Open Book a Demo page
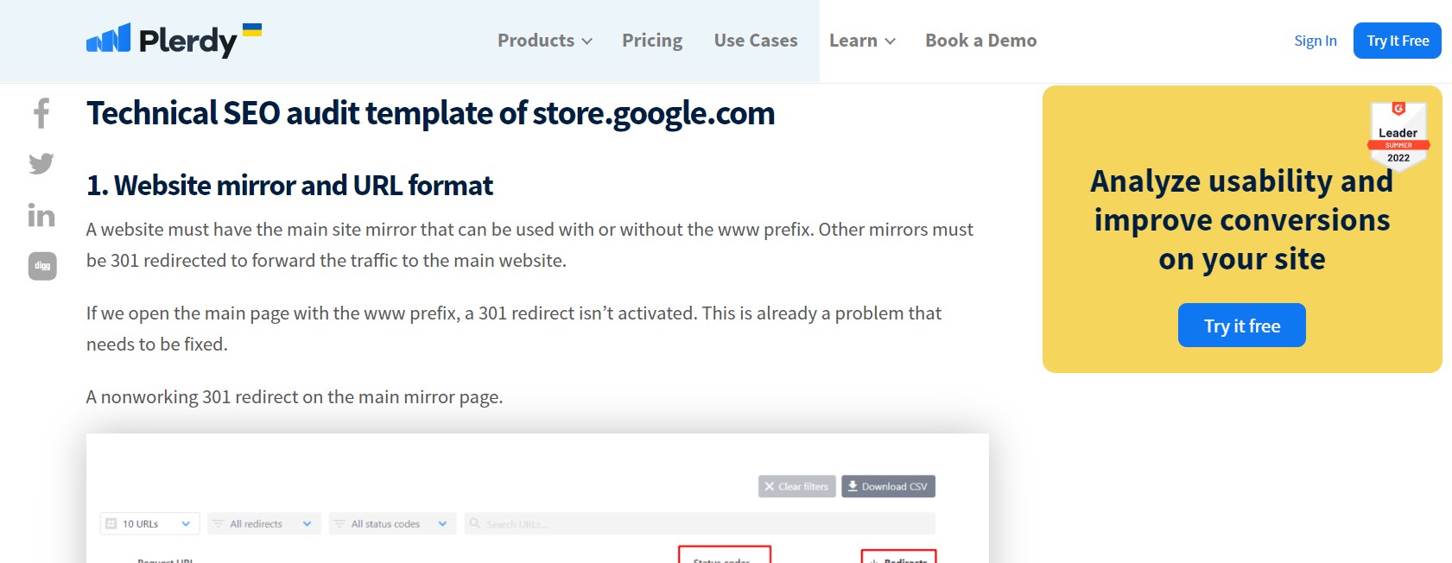This screenshot has height=563, width=1452. [x=981, y=41]
